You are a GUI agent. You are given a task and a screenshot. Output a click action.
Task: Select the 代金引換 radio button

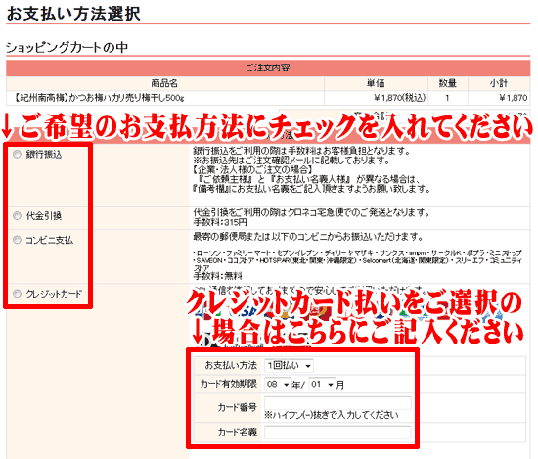17,215
